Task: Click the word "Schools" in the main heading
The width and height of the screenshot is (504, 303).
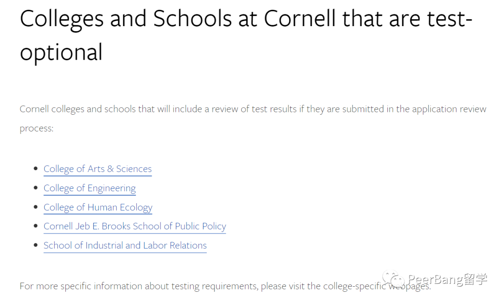Action: (x=192, y=19)
